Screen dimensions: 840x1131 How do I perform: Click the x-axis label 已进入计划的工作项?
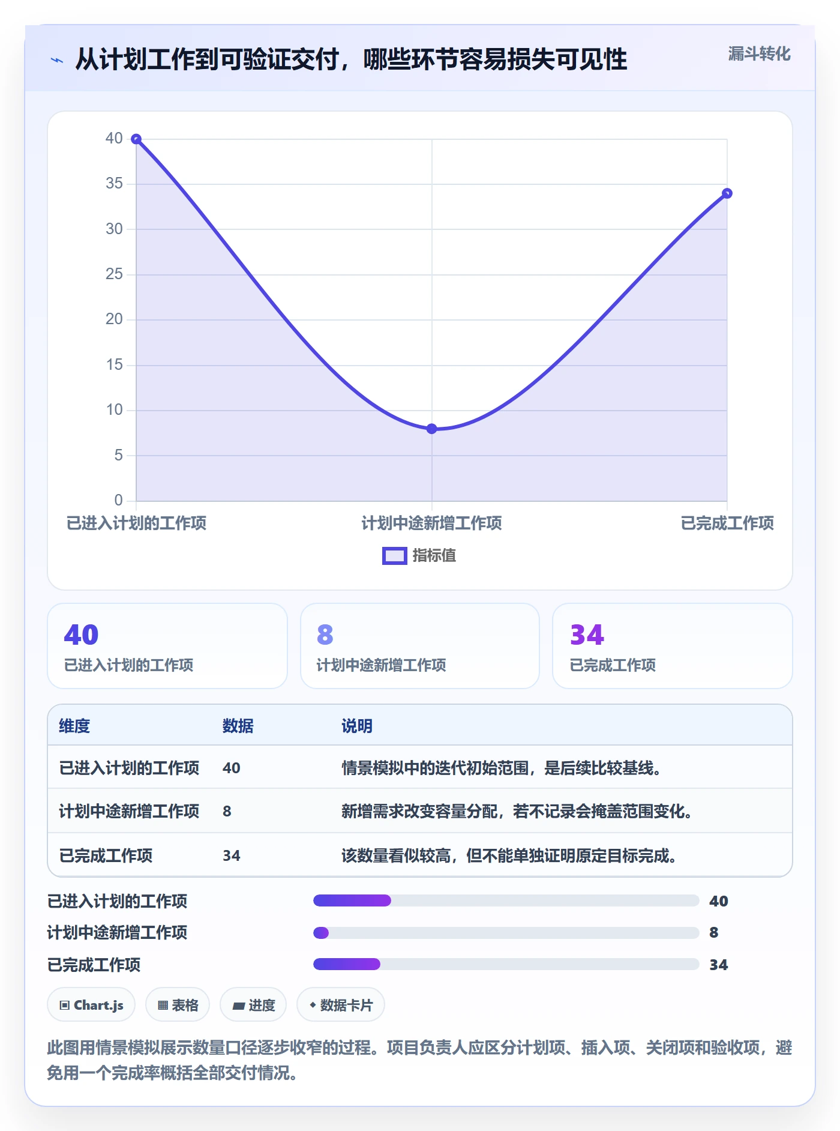136,523
